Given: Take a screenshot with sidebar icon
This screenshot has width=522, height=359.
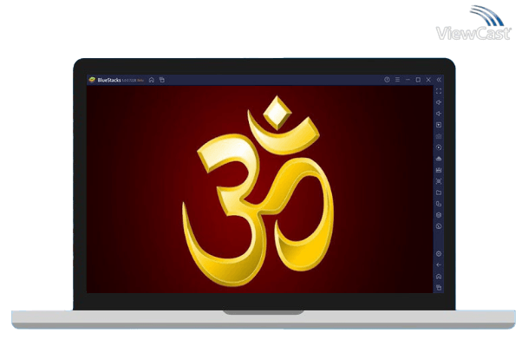Looking at the screenshot, I should 439,181.
